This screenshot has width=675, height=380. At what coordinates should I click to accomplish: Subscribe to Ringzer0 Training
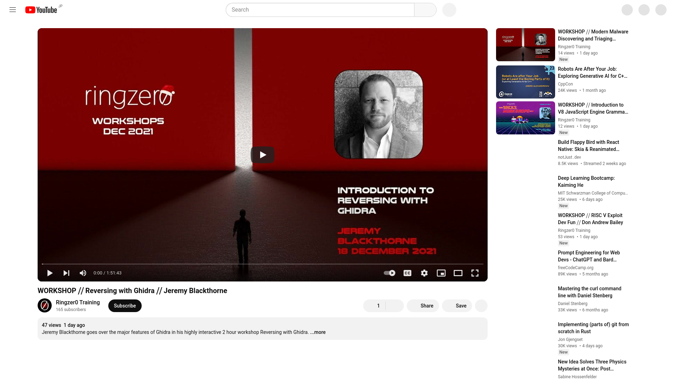point(125,306)
